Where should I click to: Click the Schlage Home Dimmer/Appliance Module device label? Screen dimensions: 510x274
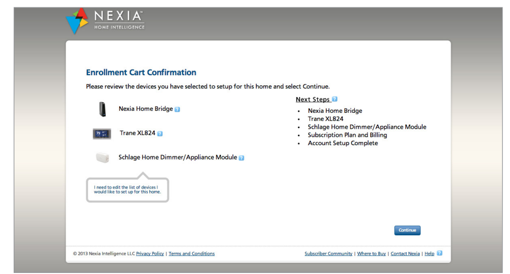178,157
